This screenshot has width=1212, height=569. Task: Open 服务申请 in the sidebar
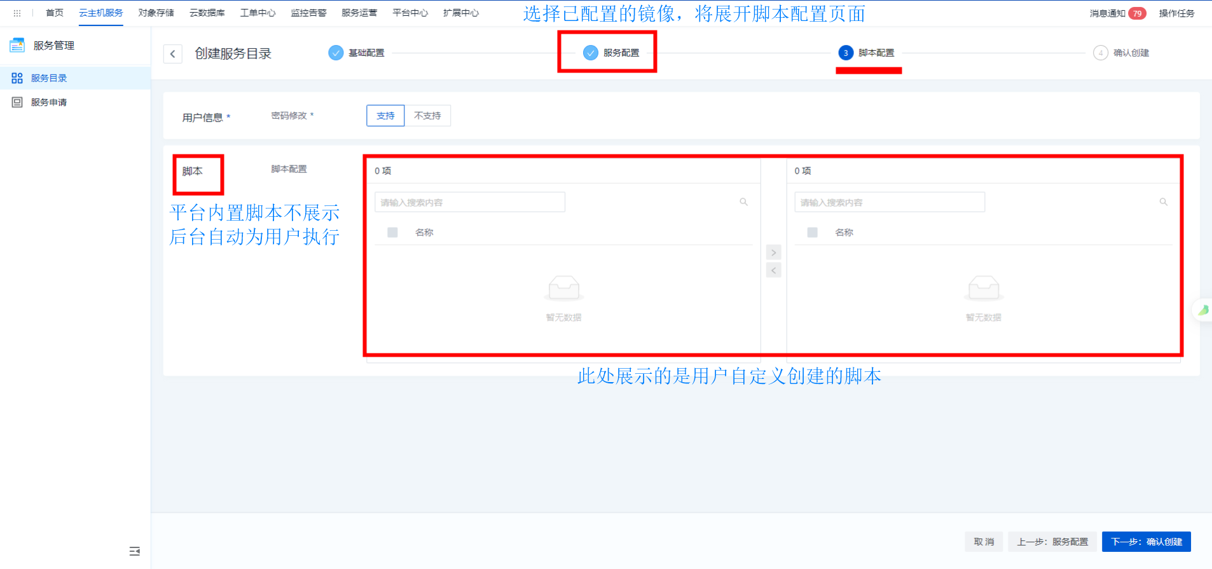tap(49, 102)
